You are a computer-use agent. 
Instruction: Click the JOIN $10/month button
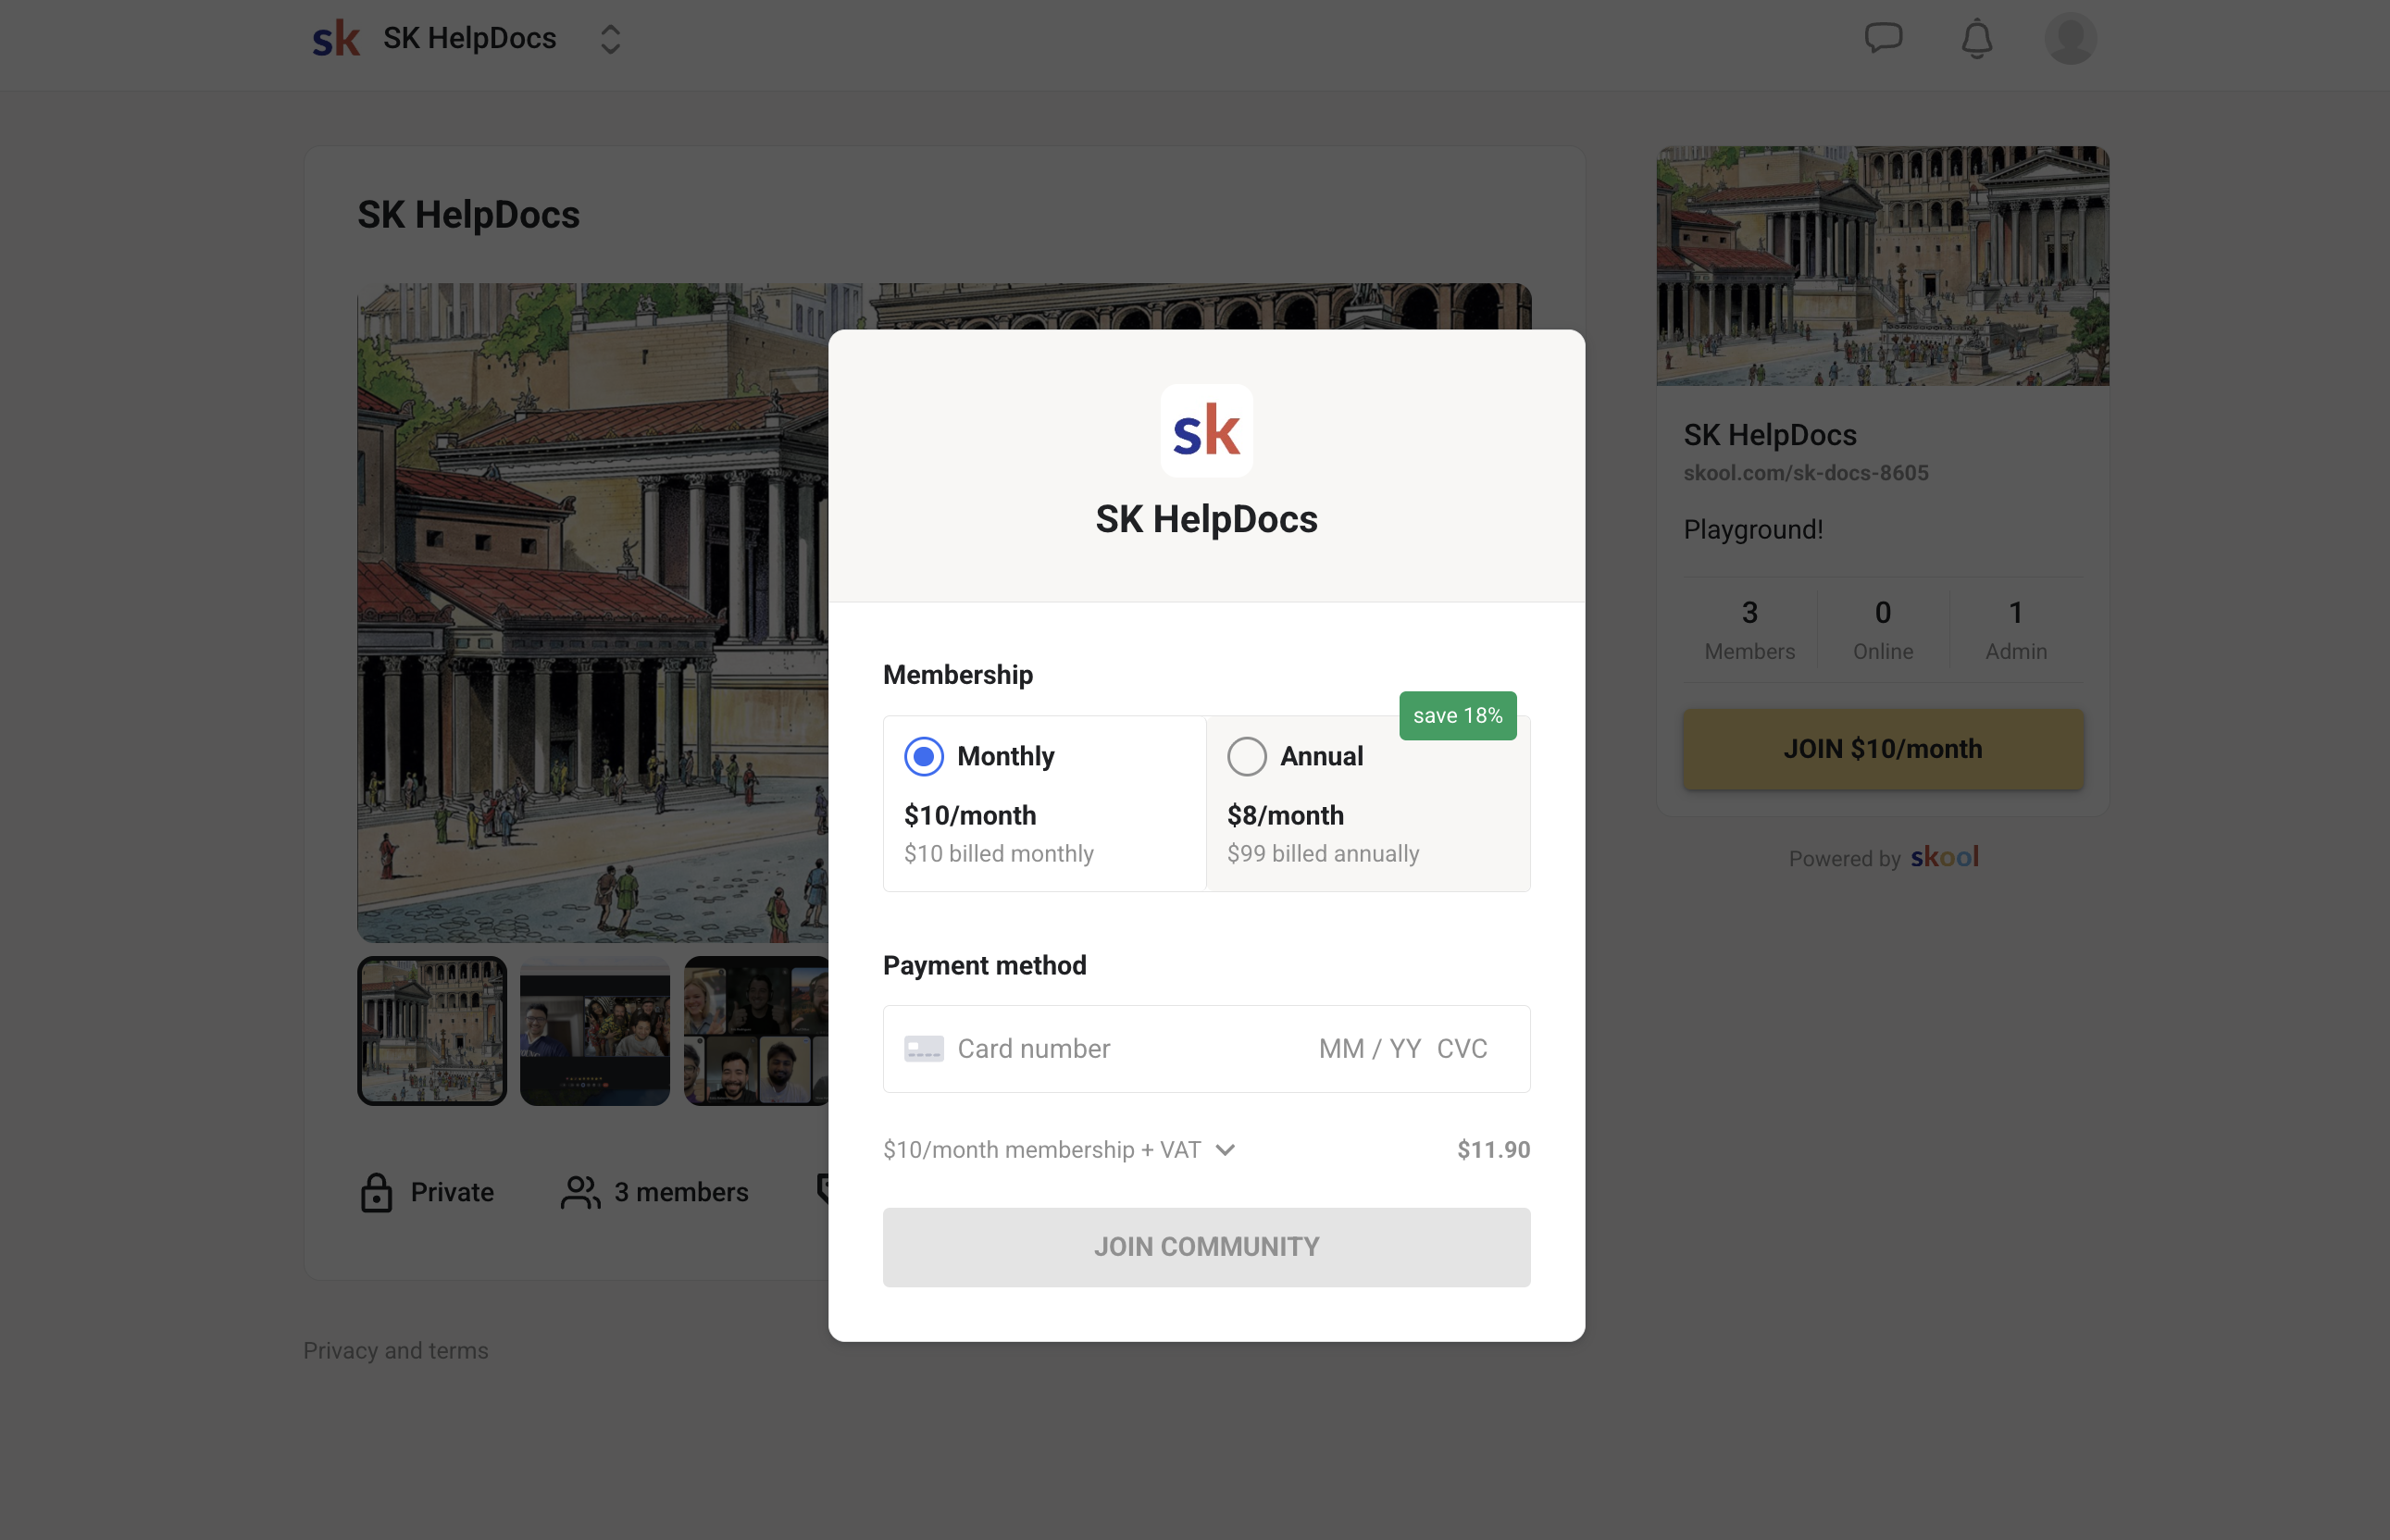[x=1882, y=749]
